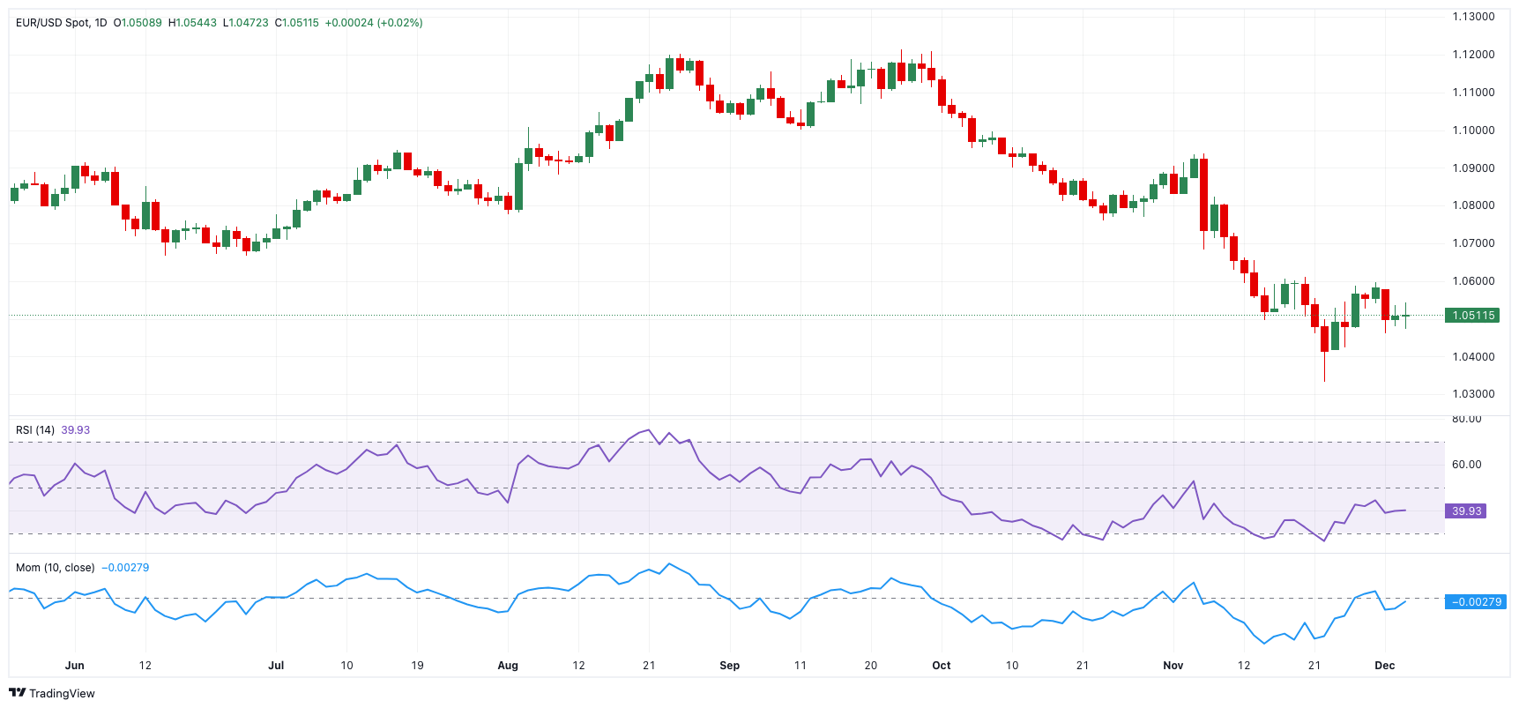Click the purple 39.93 RSI value tag
Viewport: 1519px width, 708px height.
1466,511
